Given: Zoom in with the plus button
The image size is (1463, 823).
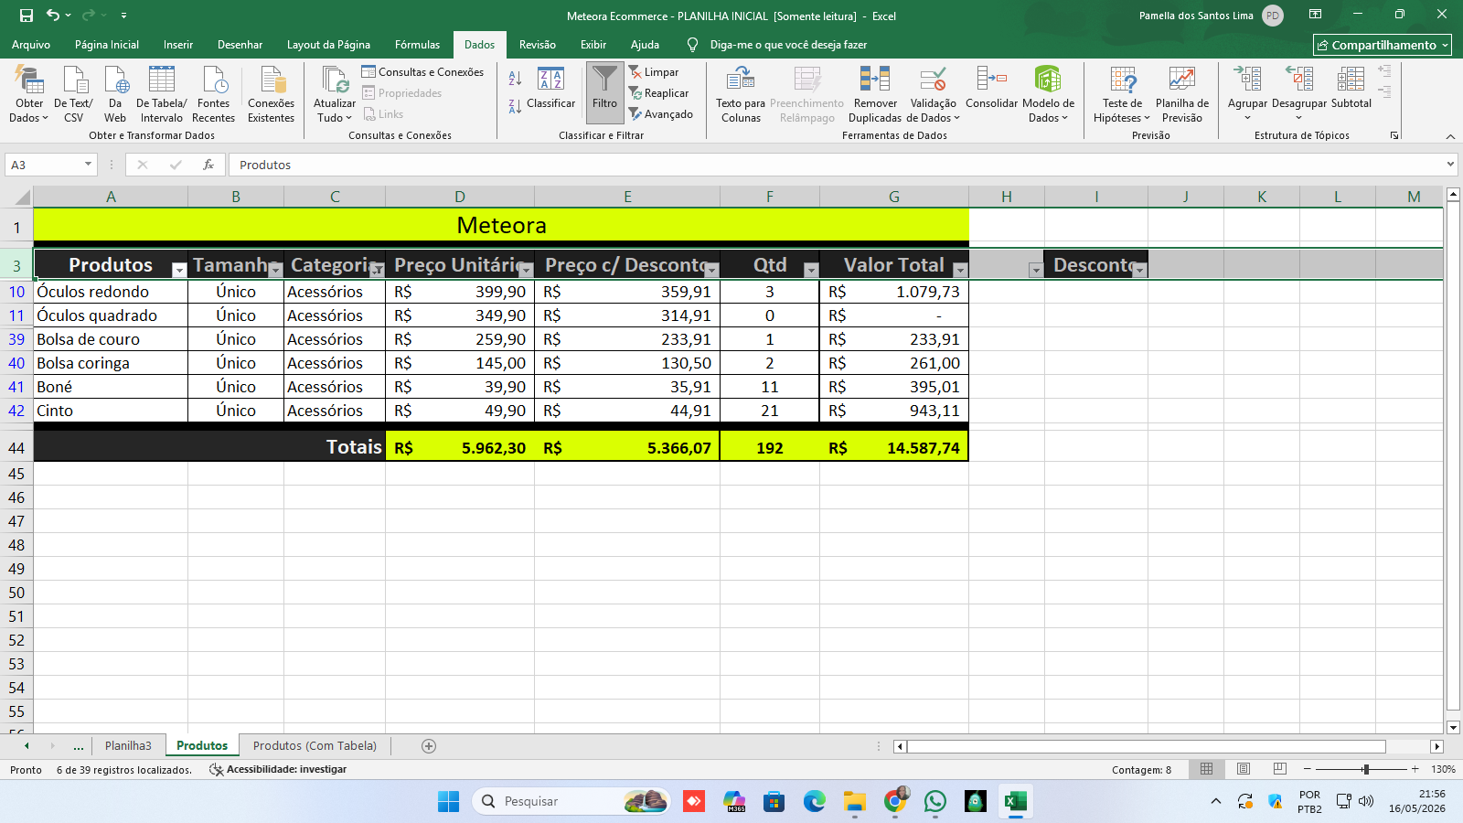Looking at the screenshot, I should (1415, 769).
